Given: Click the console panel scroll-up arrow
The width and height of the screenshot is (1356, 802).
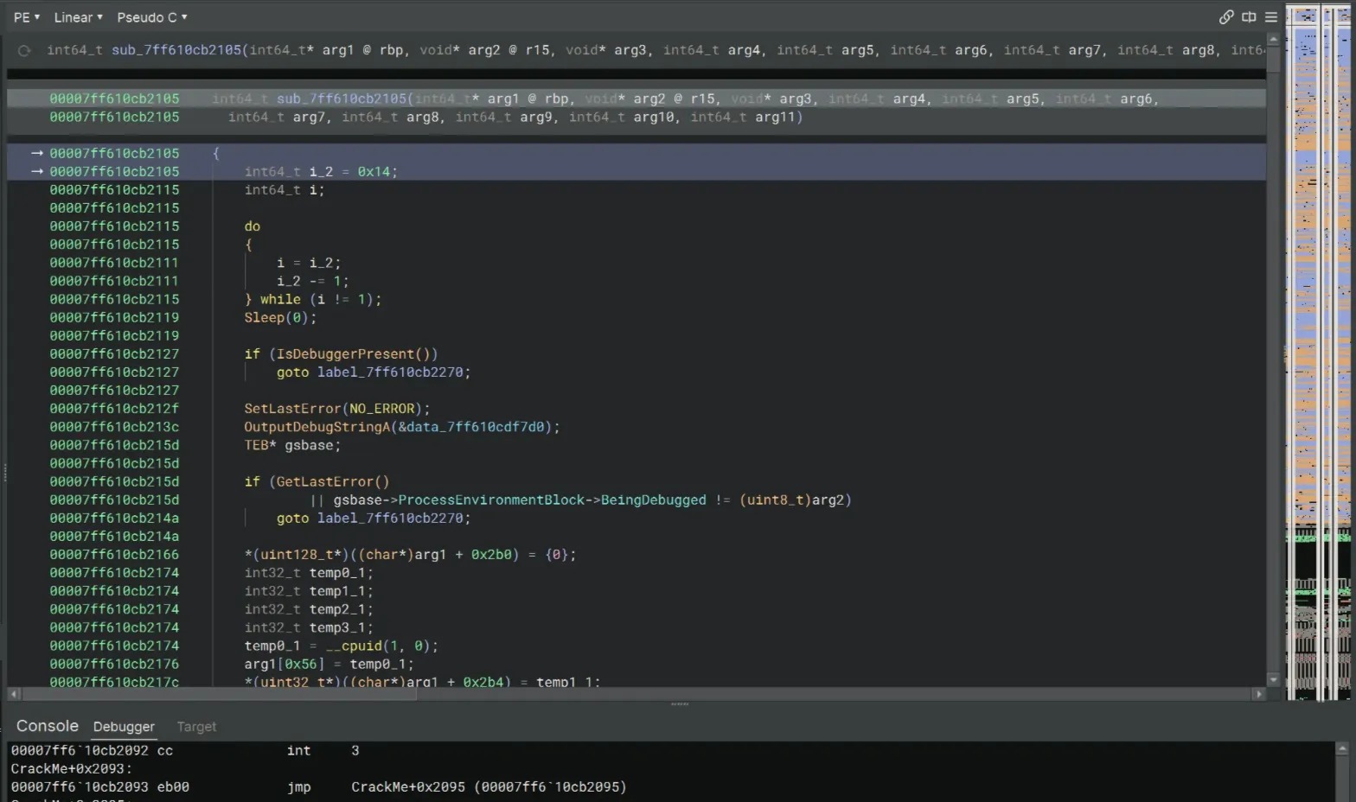Looking at the screenshot, I should coord(1341,749).
